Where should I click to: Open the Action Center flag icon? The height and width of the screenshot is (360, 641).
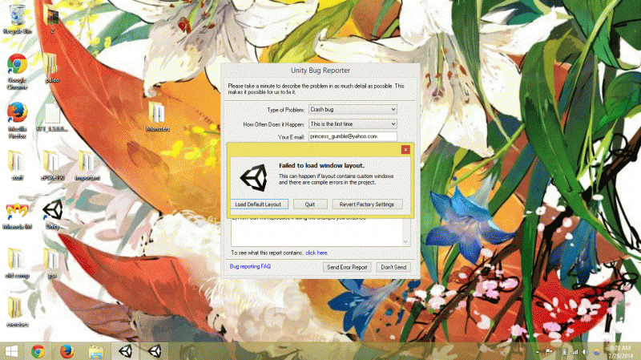pyautogui.click(x=549, y=352)
